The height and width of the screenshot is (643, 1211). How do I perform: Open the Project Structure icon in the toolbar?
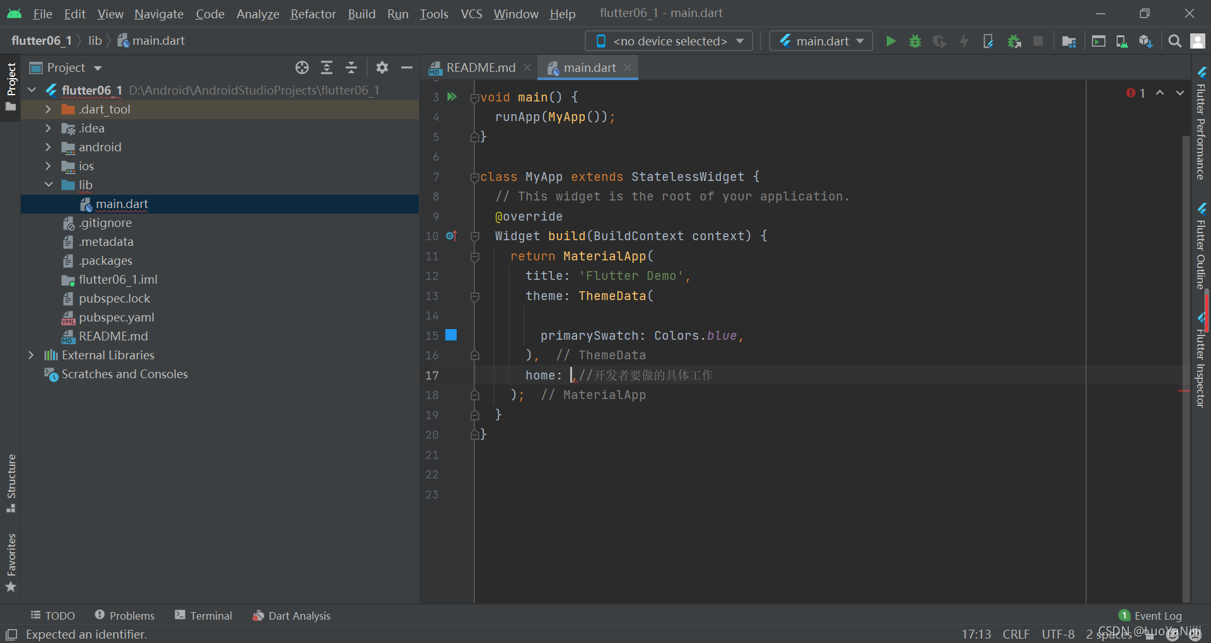point(1069,41)
